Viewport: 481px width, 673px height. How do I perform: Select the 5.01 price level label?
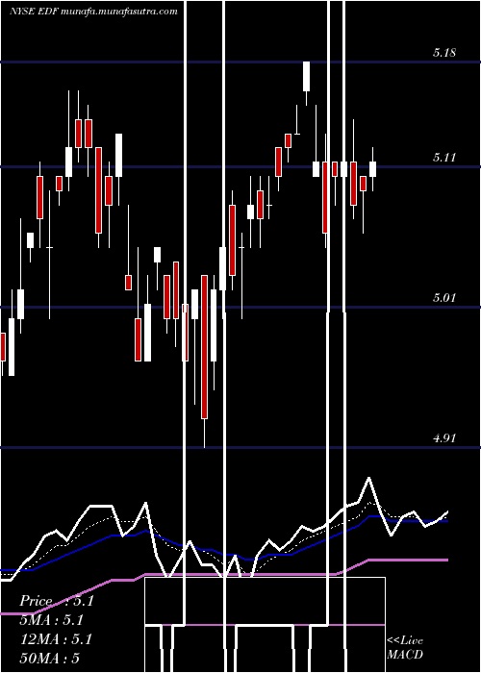[444, 297]
